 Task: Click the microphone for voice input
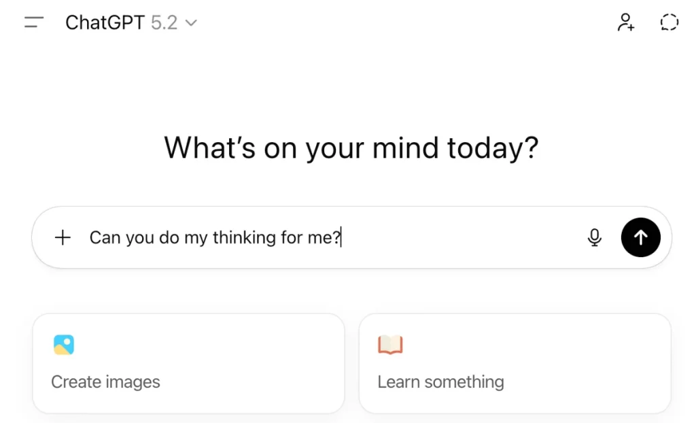595,237
